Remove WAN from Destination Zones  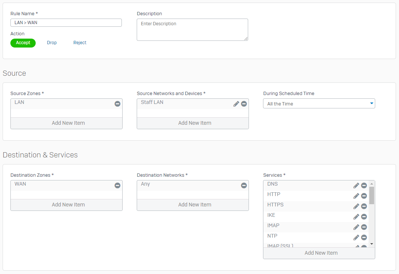point(117,186)
